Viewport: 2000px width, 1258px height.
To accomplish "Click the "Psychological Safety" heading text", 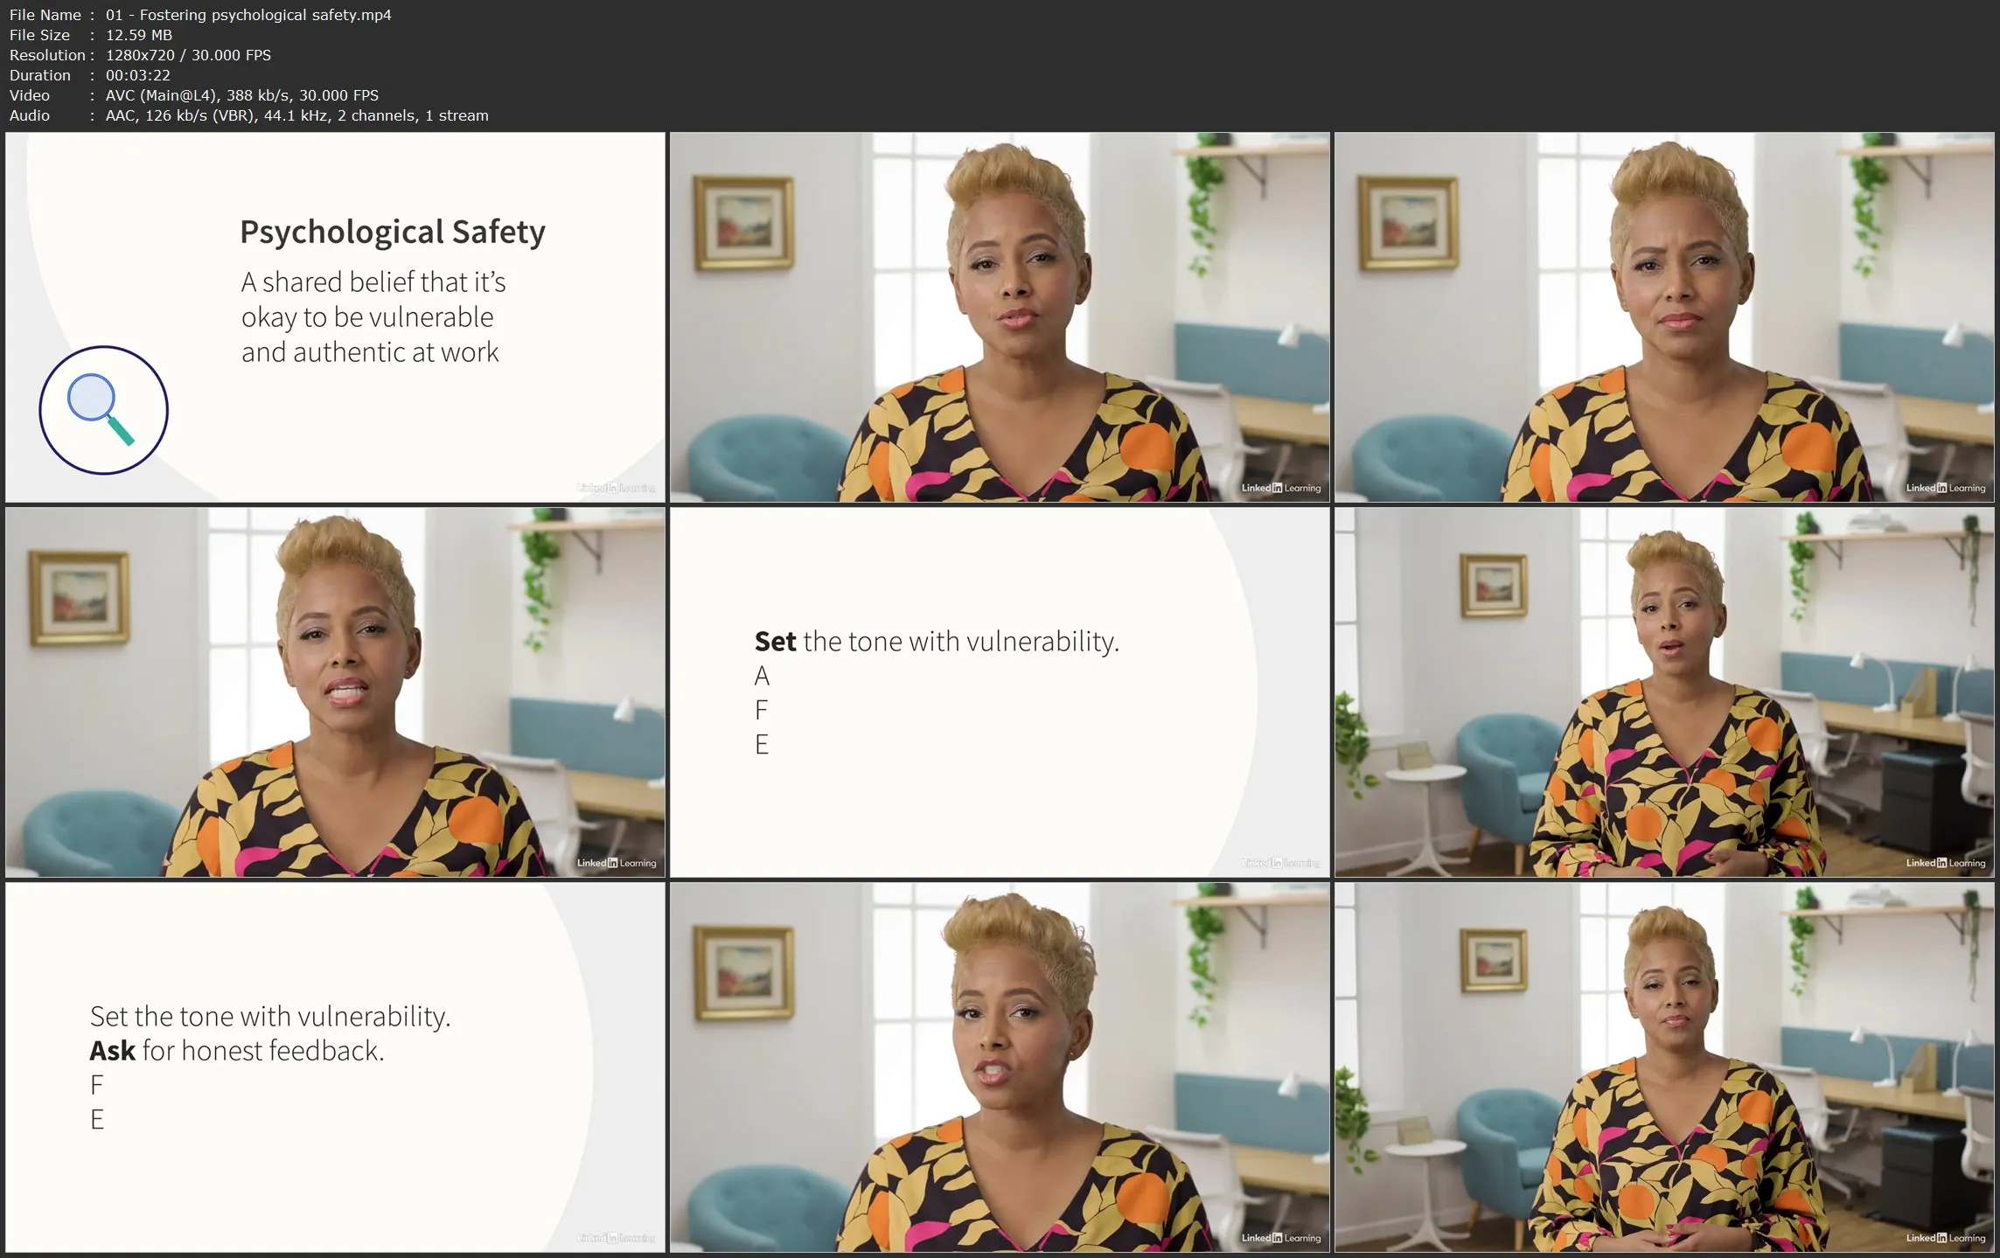I will click(393, 232).
